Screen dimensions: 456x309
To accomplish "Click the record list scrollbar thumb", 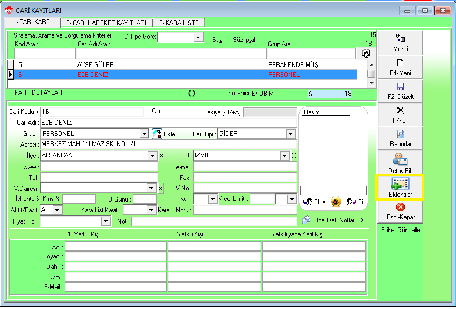I will tap(371, 74).
